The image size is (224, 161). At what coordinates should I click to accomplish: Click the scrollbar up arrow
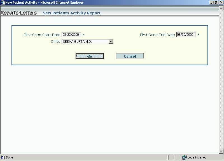[x=221, y=8]
